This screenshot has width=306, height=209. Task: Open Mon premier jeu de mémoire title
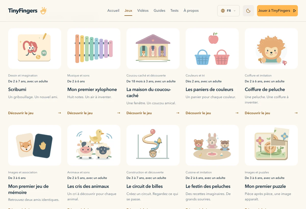coord(28,189)
